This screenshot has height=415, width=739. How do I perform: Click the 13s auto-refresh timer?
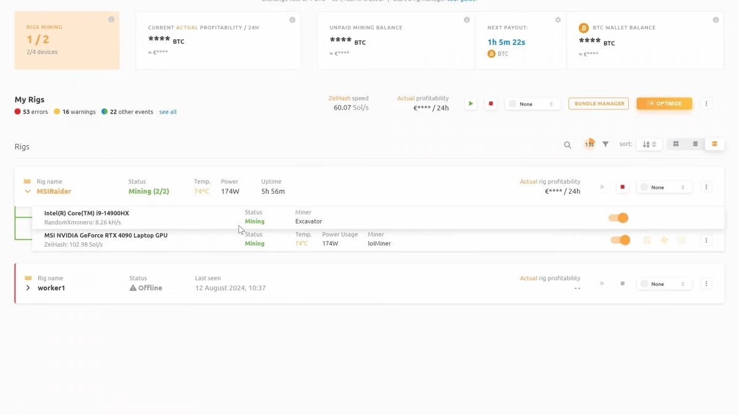click(589, 144)
